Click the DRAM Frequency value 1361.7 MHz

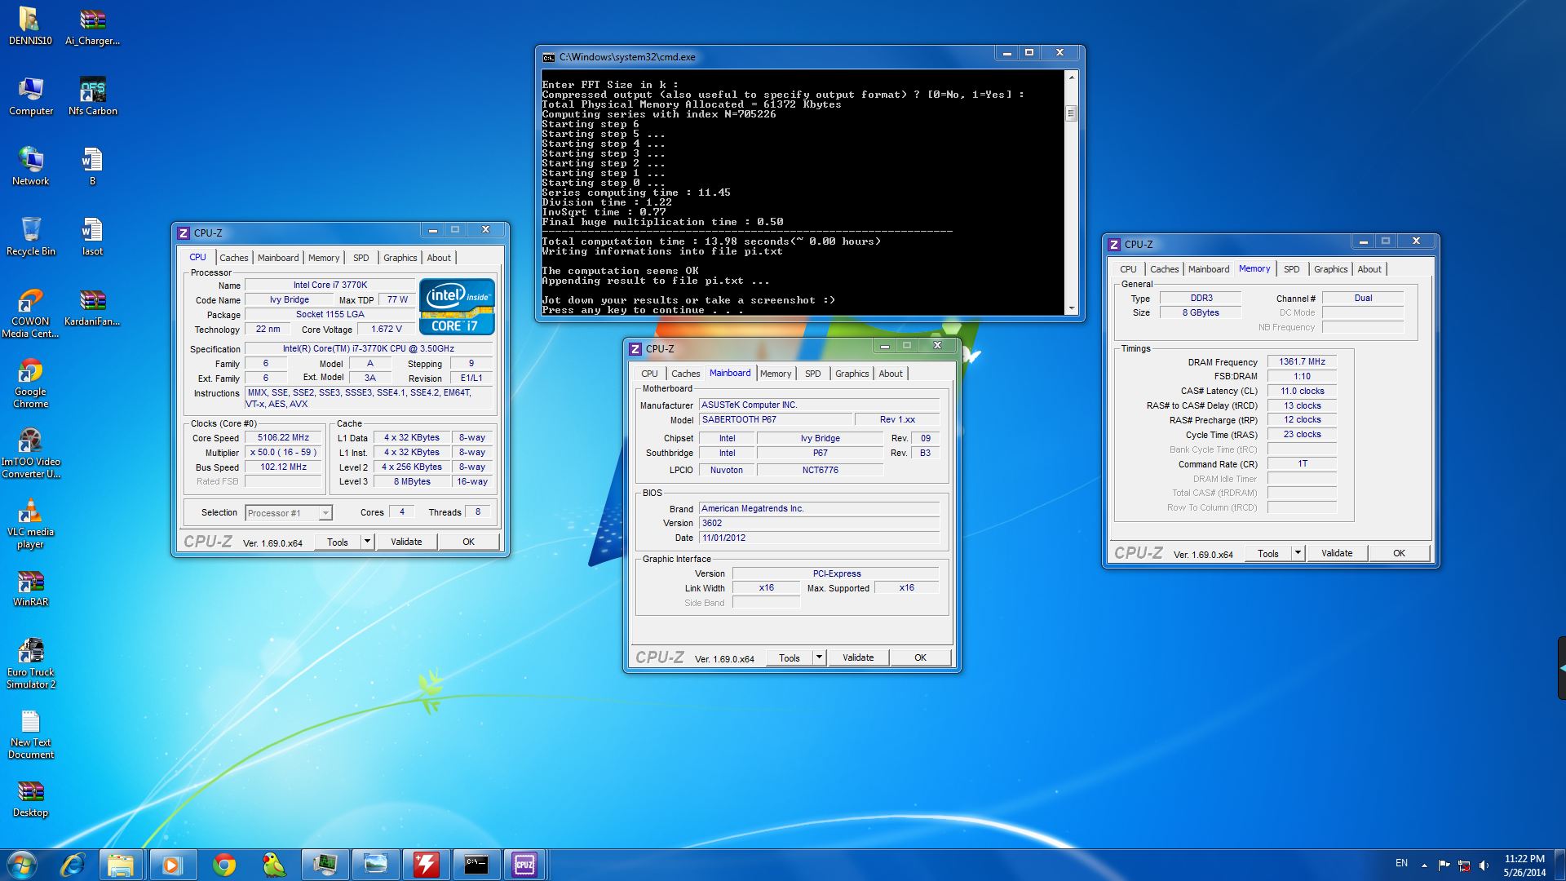pyautogui.click(x=1302, y=361)
